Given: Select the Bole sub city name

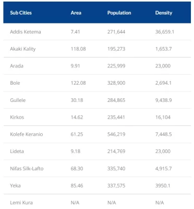Looking at the screenshot, I should tap(15, 83).
